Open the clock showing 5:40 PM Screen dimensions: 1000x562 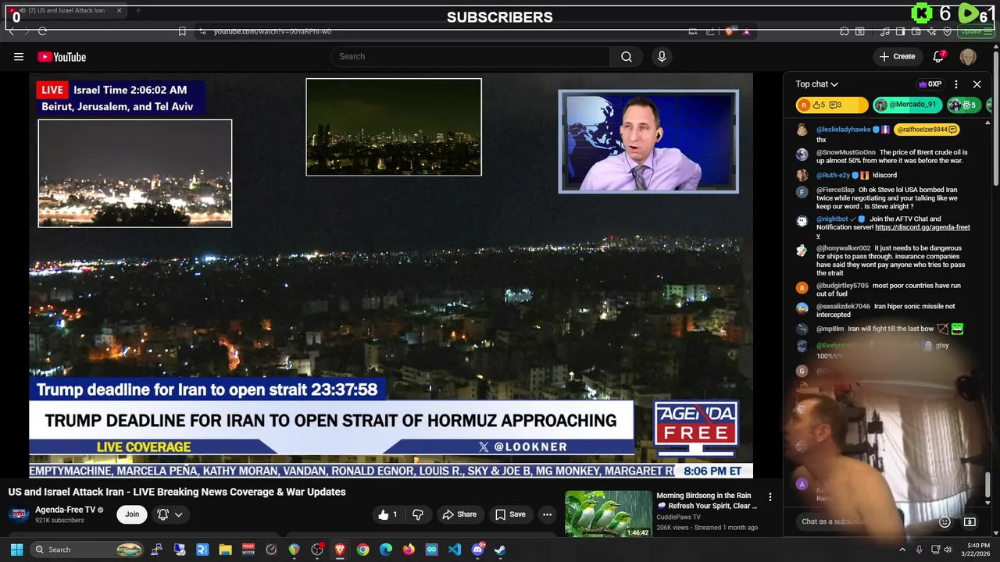pos(978,550)
